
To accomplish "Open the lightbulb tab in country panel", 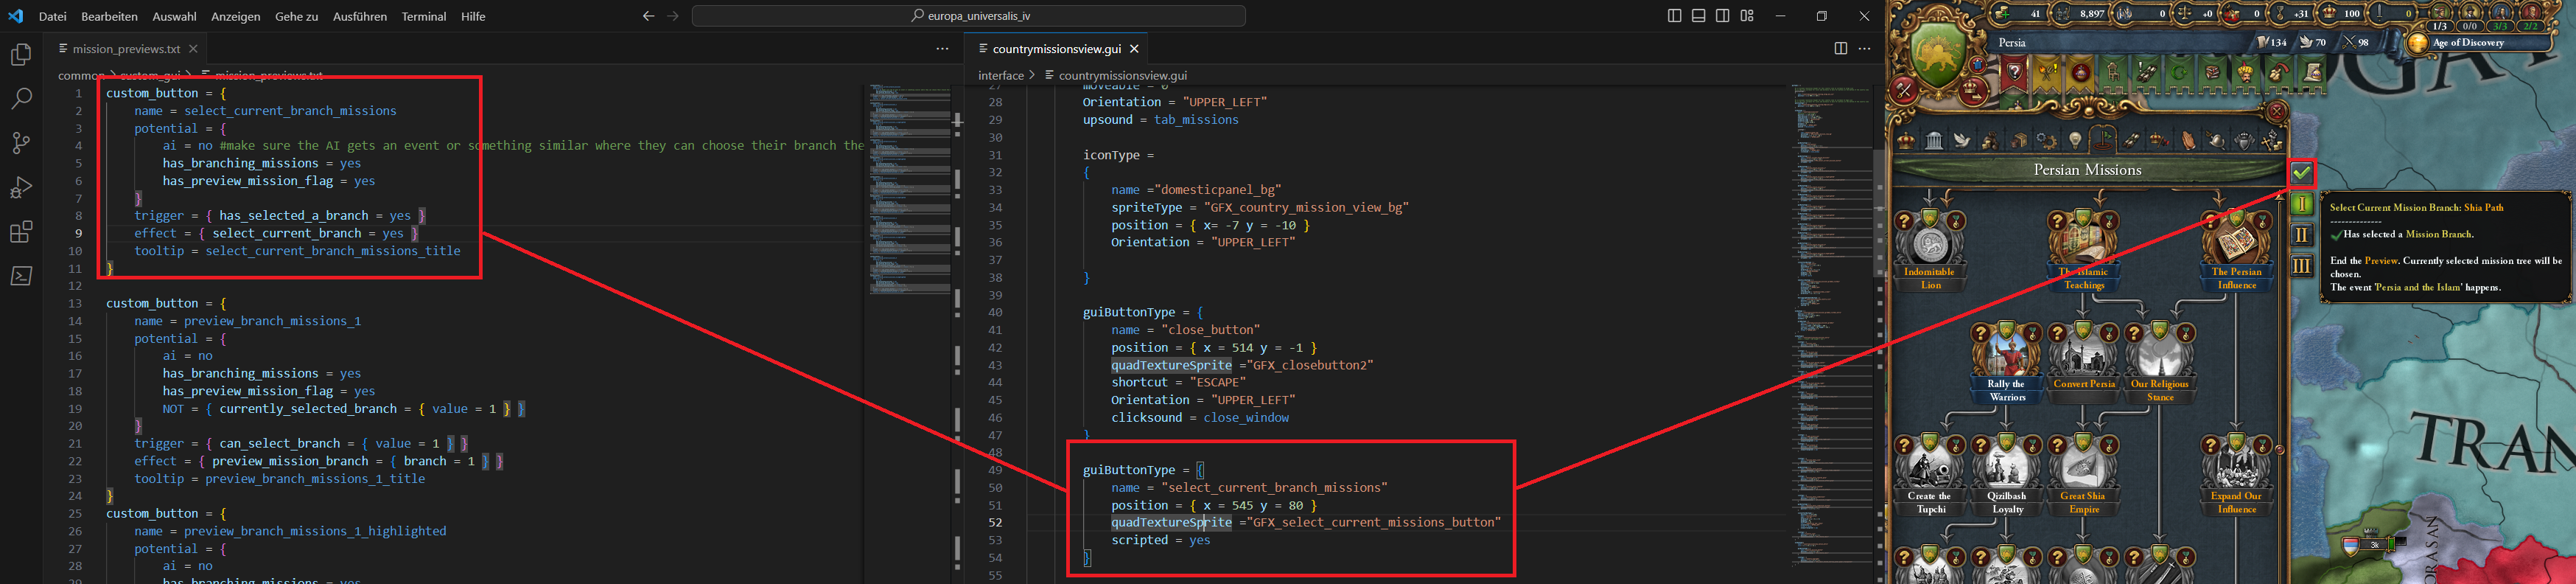I will point(2075,140).
